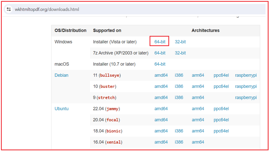Viewport: 269px width, 151px height.
Task: Pick the Debian 10 buster i386 link
Action: click(x=179, y=86)
